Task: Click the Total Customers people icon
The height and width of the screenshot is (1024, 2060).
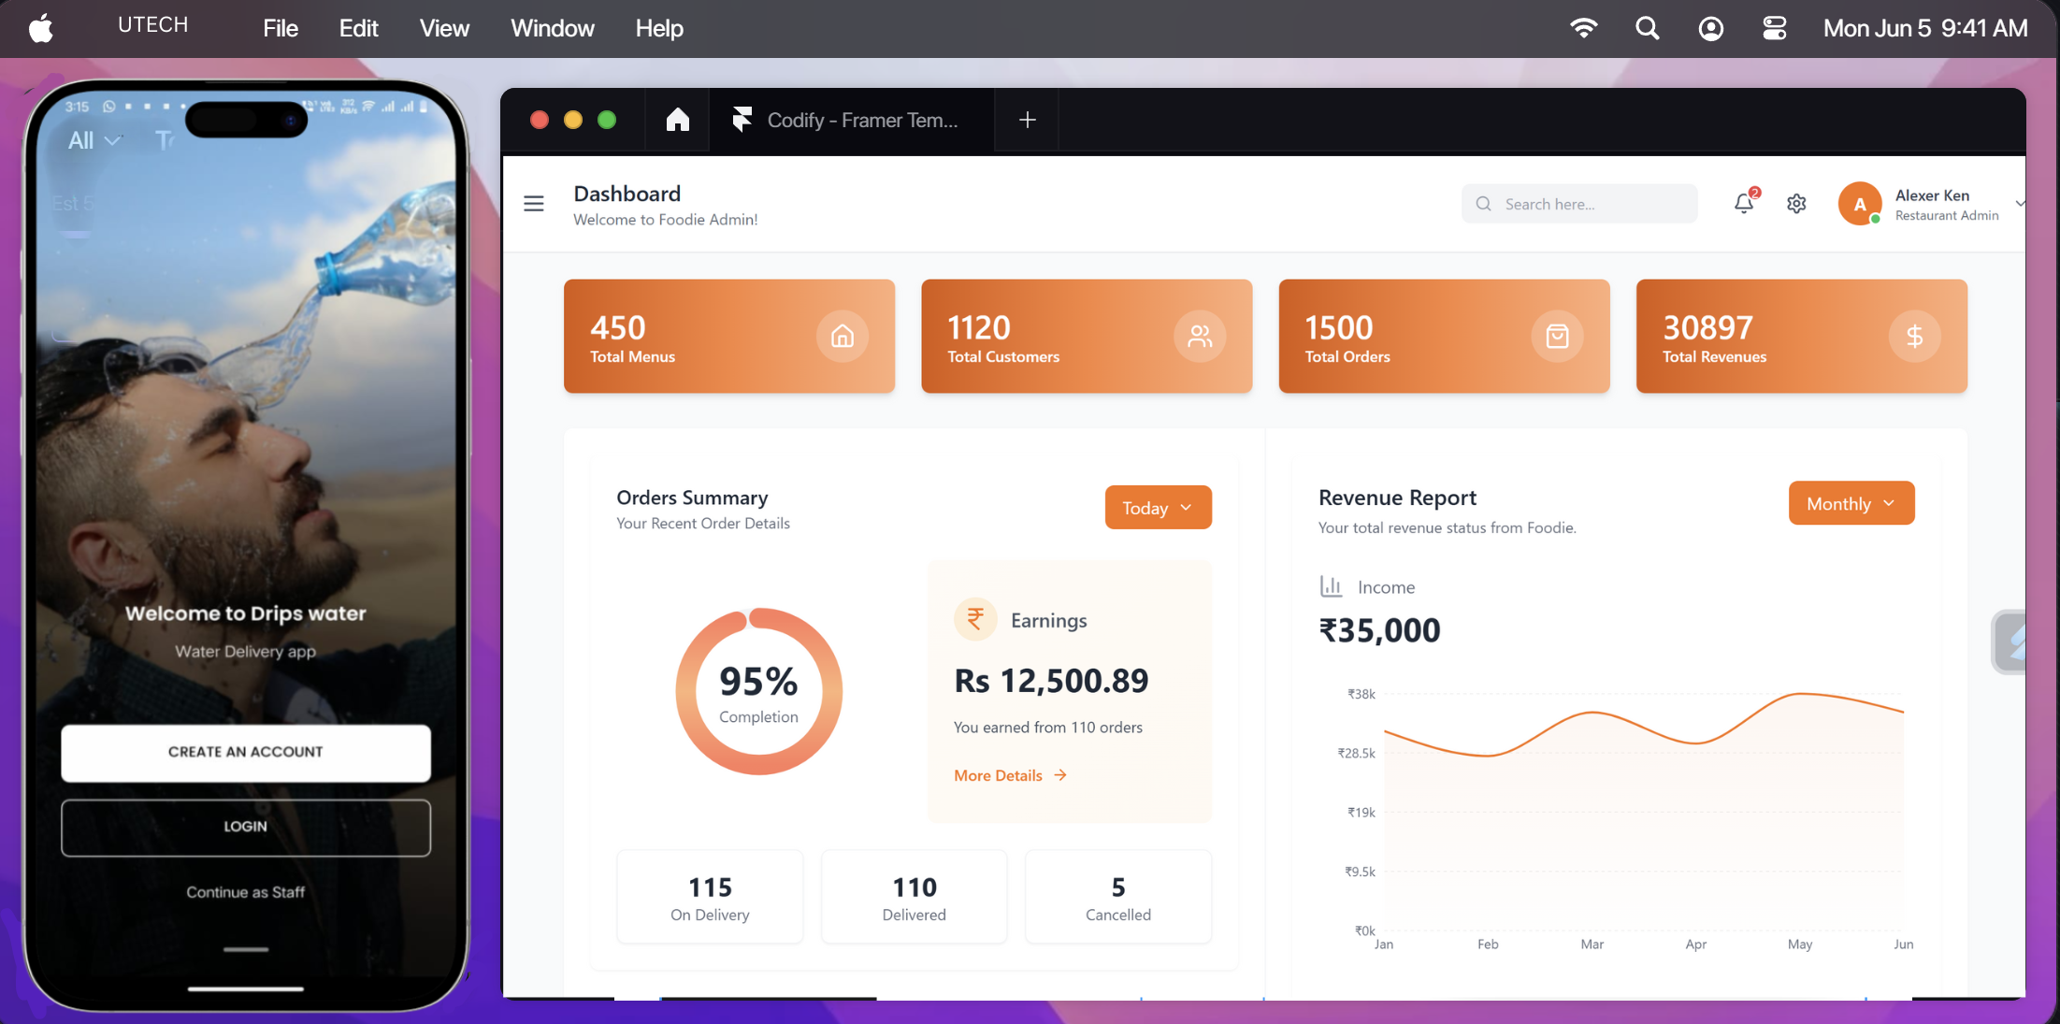Action: pos(1200,336)
